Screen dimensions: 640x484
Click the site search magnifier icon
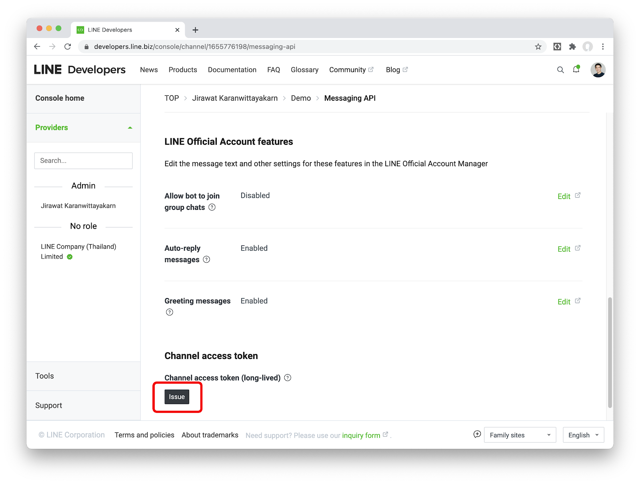click(560, 70)
